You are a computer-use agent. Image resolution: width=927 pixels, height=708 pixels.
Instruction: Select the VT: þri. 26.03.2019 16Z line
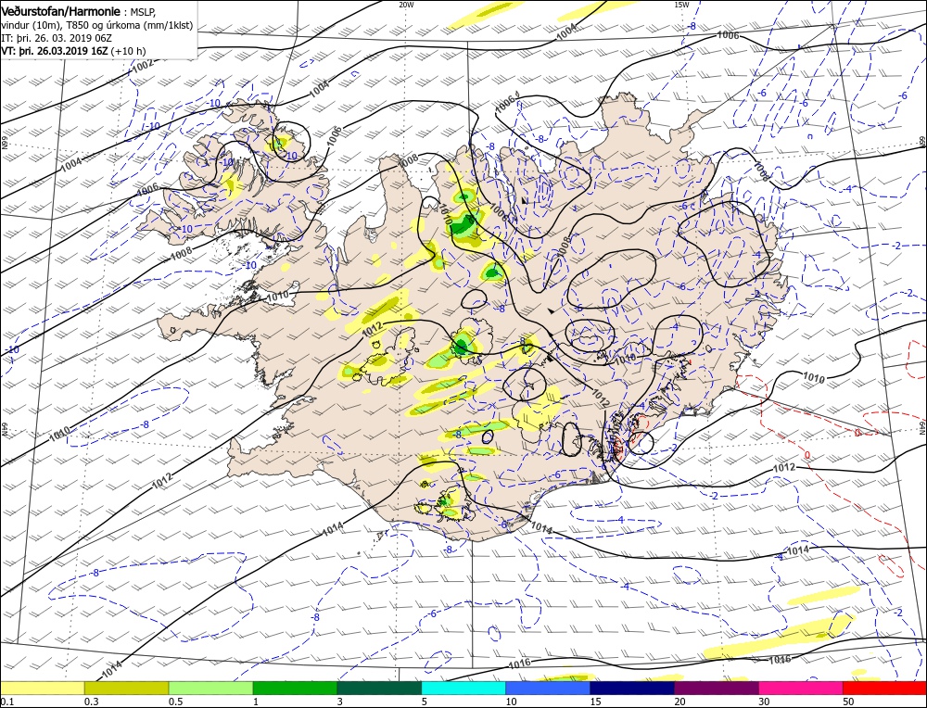click(73, 51)
